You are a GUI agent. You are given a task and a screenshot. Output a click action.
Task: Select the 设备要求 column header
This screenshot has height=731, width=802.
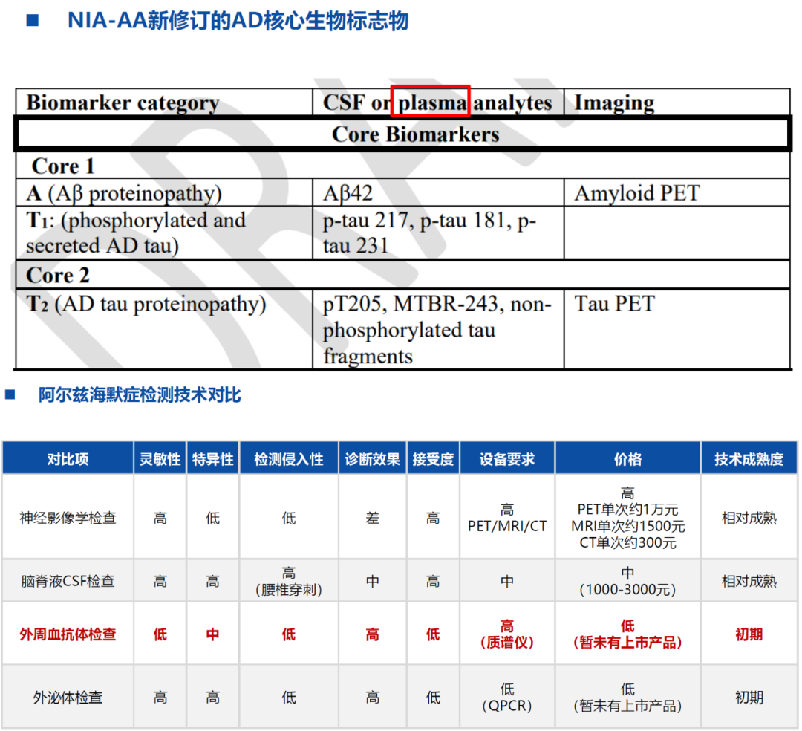[507, 459]
